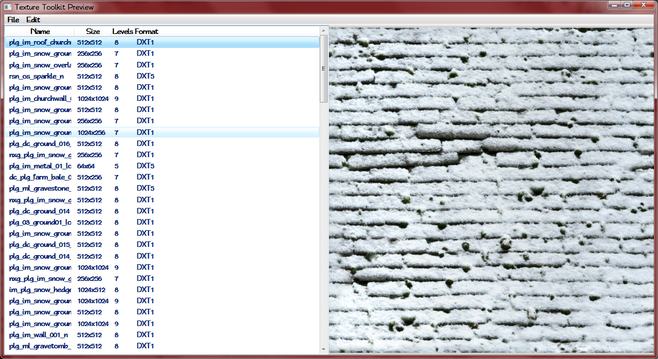The width and height of the screenshot is (658, 359).
Task: Choose the dc_plg_farm_bale texture row
Action: tap(40, 177)
